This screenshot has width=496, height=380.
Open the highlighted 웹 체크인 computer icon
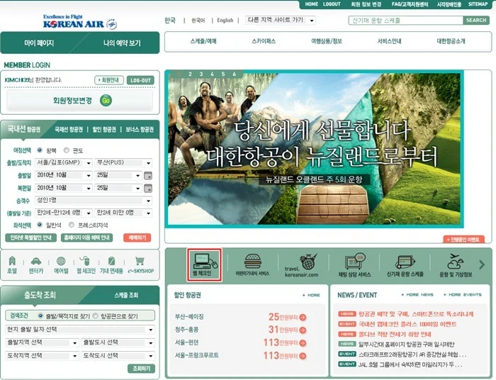coord(204,265)
